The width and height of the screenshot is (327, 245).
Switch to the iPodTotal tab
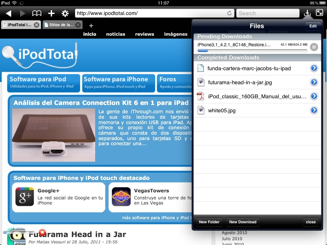19,25
